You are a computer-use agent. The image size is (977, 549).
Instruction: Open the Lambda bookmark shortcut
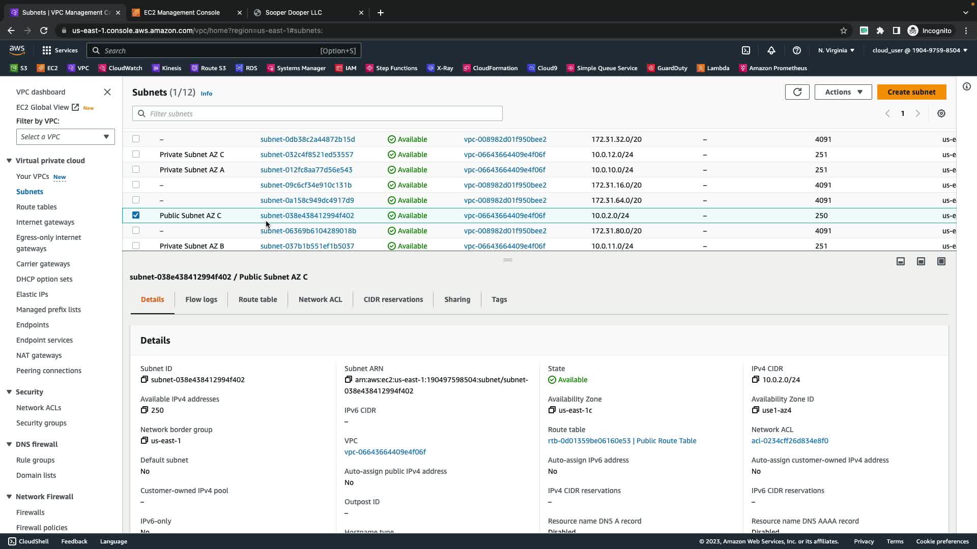coord(713,68)
